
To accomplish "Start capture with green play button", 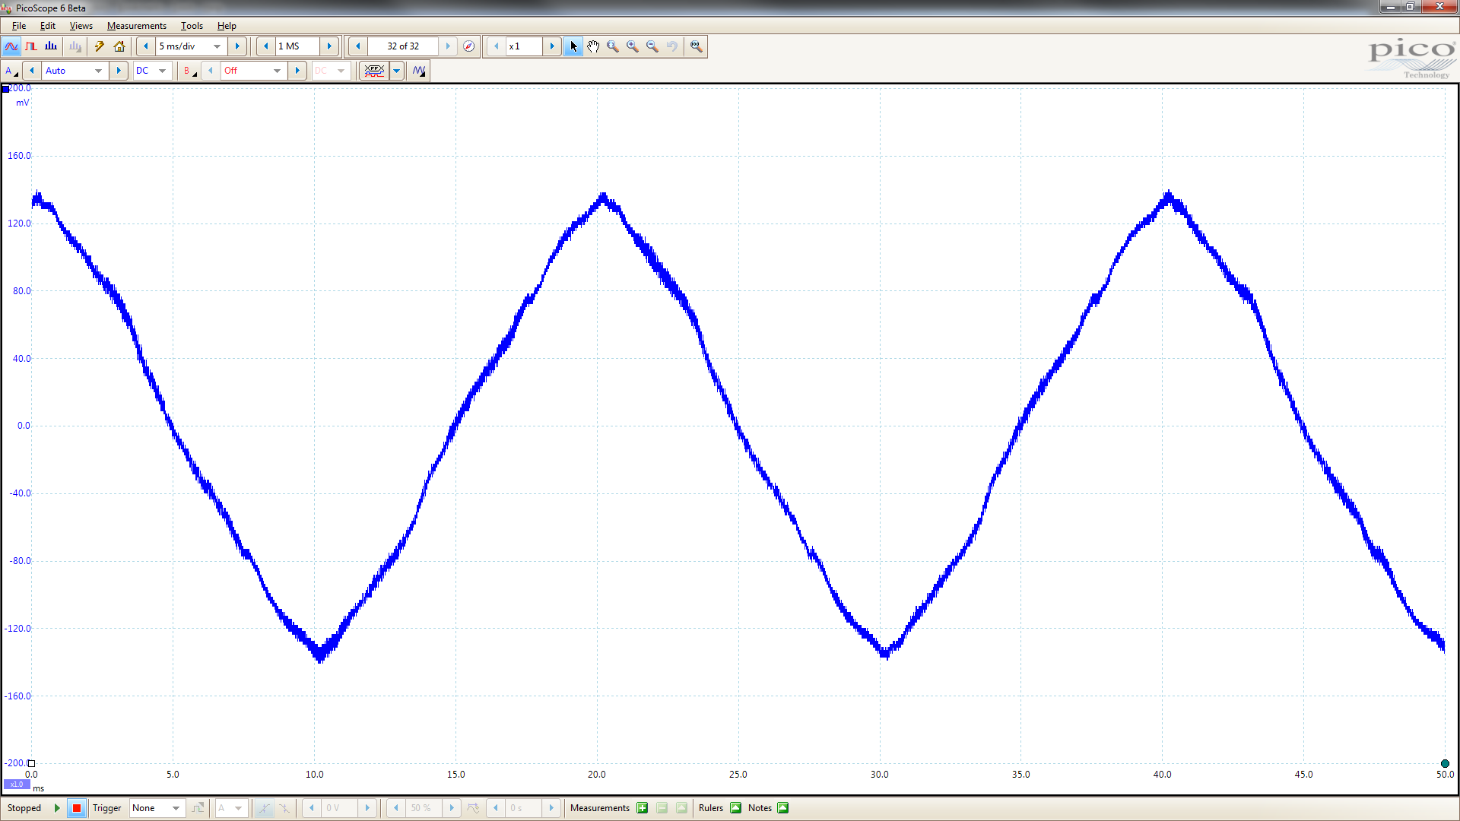I will click(x=57, y=808).
